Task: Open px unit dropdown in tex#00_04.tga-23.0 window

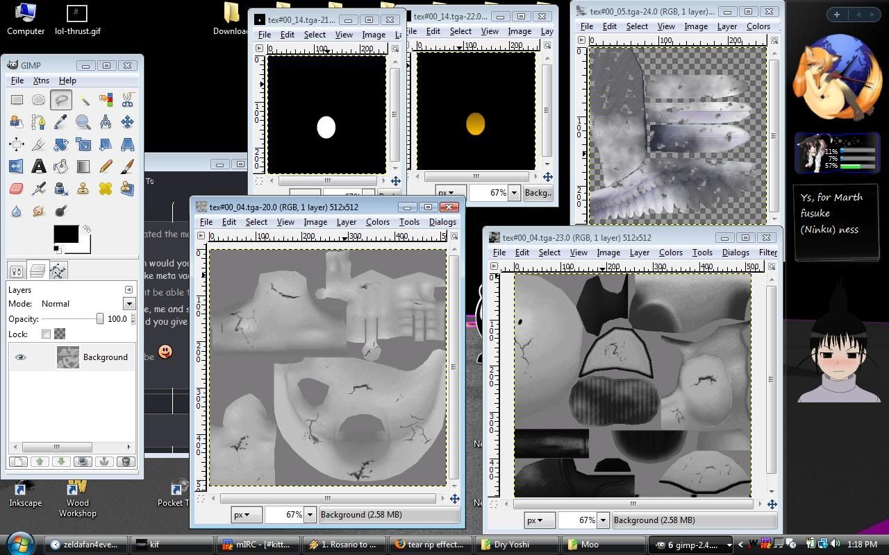Action: click(539, 520)
